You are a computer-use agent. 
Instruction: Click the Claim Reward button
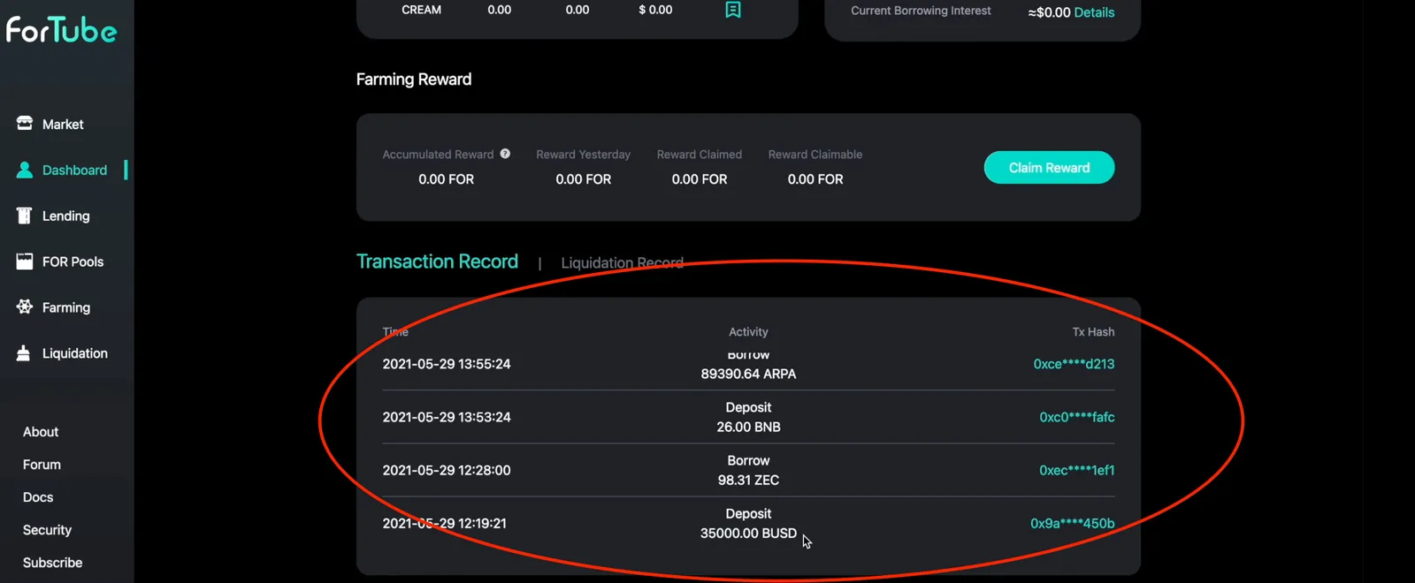[x=1049, y=168]
